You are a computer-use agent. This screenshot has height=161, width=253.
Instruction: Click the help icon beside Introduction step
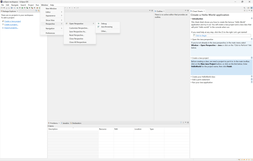[x=251, y=19]
